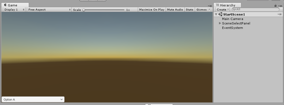Image resolution: width=284 pixels, height=105 pixels.
Task: Collapse the StartScene1 scene foldout
Action: click(216, 14)
